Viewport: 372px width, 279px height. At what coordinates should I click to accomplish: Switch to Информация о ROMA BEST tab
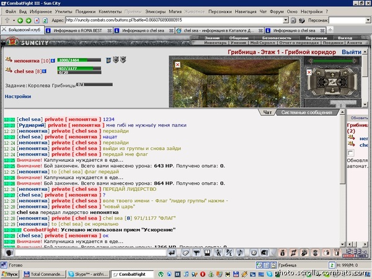78,30
